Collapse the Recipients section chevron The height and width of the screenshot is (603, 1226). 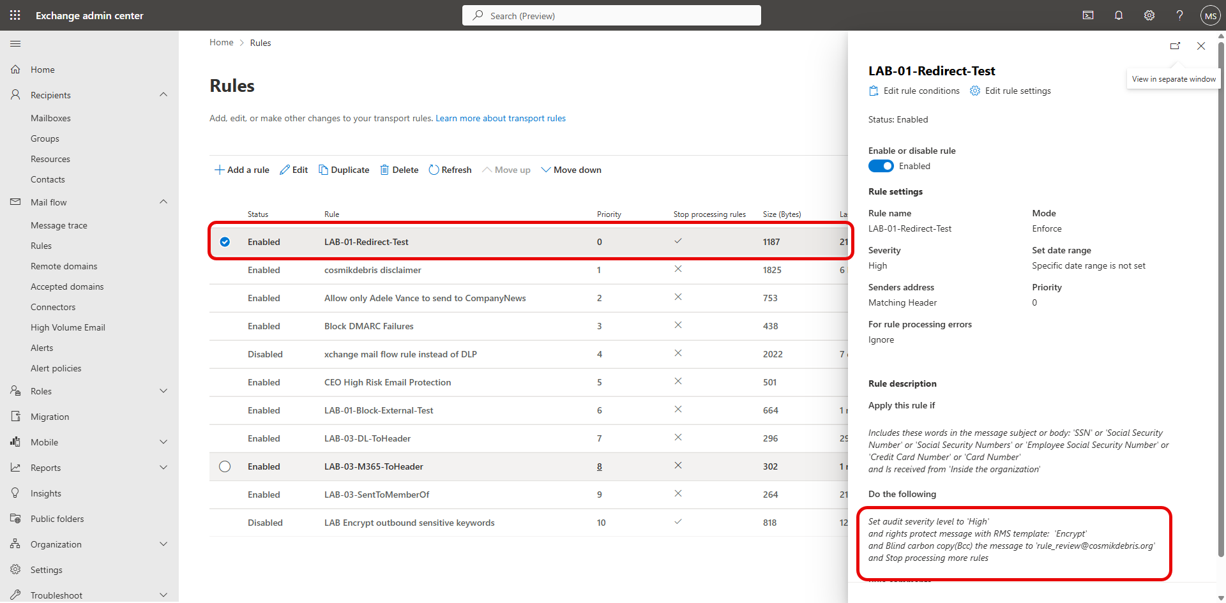(163, 94)
